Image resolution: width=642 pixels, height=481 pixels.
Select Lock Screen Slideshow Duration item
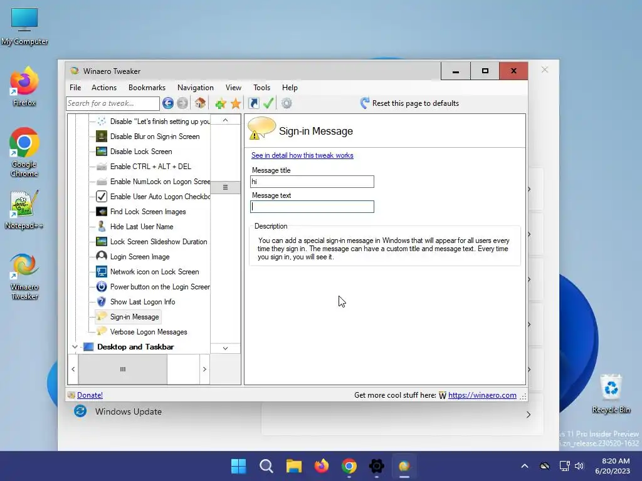click(x=159, y=242)
